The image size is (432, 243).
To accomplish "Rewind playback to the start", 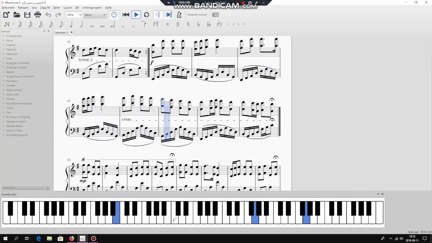I will (126, 15).
